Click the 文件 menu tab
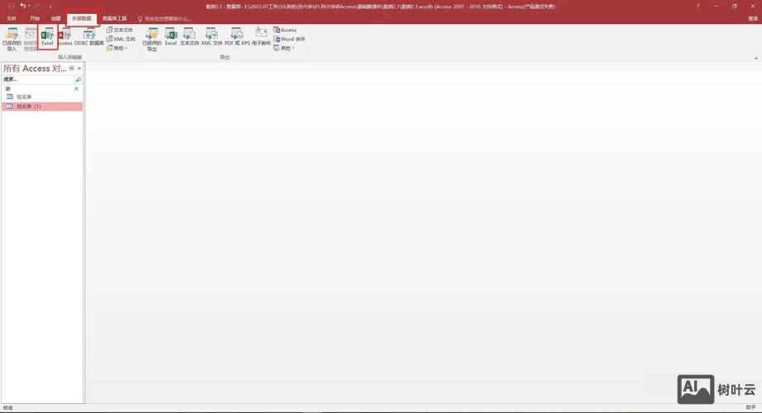The image size is (762, 413). point(12,18)
